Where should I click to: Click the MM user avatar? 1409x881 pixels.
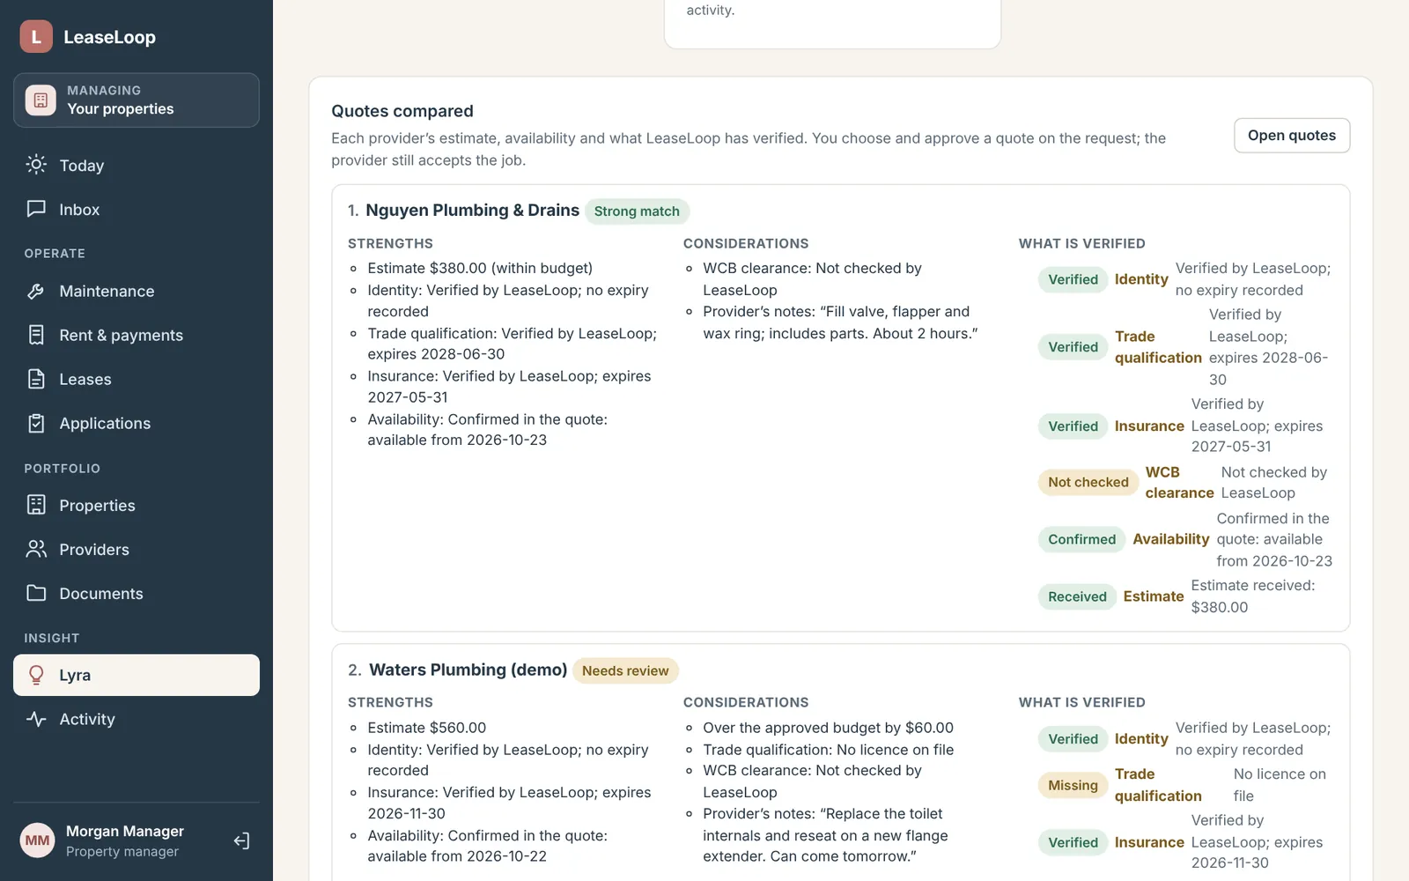pyautogui.click(x=37, y=840)
